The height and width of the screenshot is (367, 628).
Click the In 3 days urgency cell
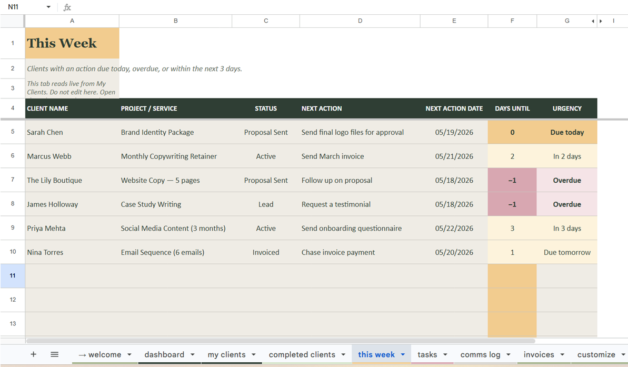click(x=567, y=229)
